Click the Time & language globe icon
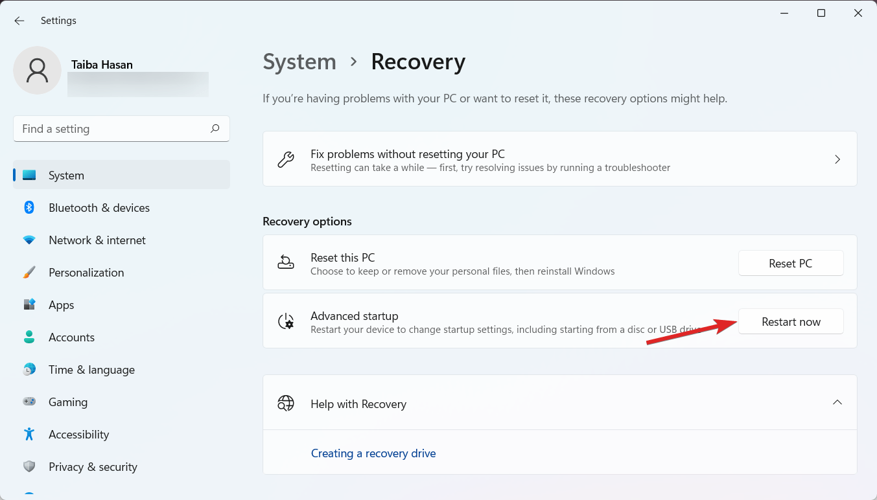 29,369
